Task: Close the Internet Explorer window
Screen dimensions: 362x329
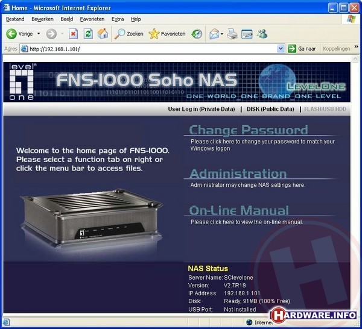Action: 354,8
